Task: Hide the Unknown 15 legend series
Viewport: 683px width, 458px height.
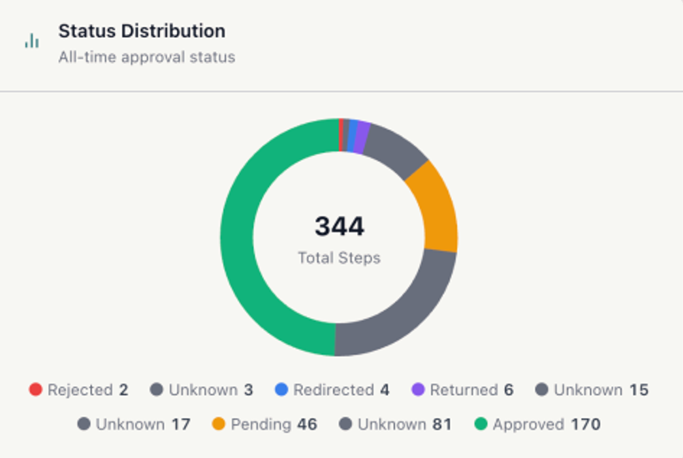Action: click(600, 390)
